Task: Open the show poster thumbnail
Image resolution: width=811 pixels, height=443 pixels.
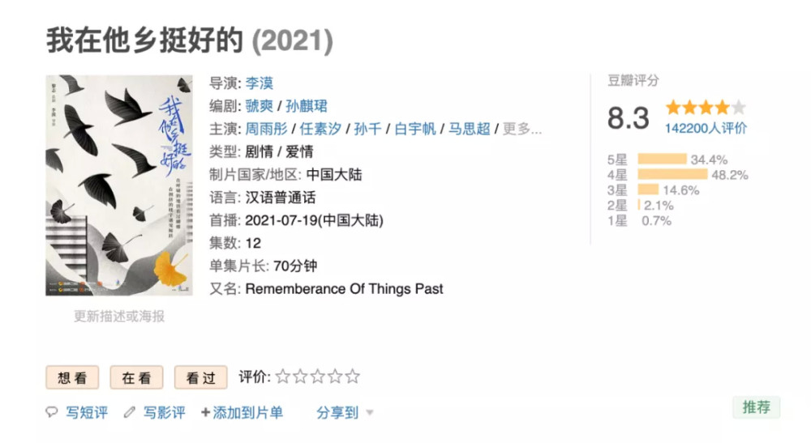Action: [119, 185]
